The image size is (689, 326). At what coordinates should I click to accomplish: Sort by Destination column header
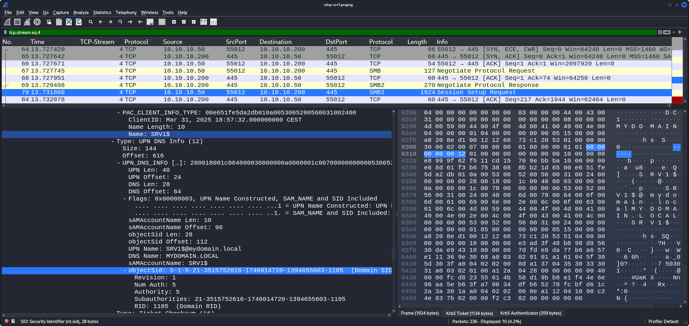pos(291,42)
